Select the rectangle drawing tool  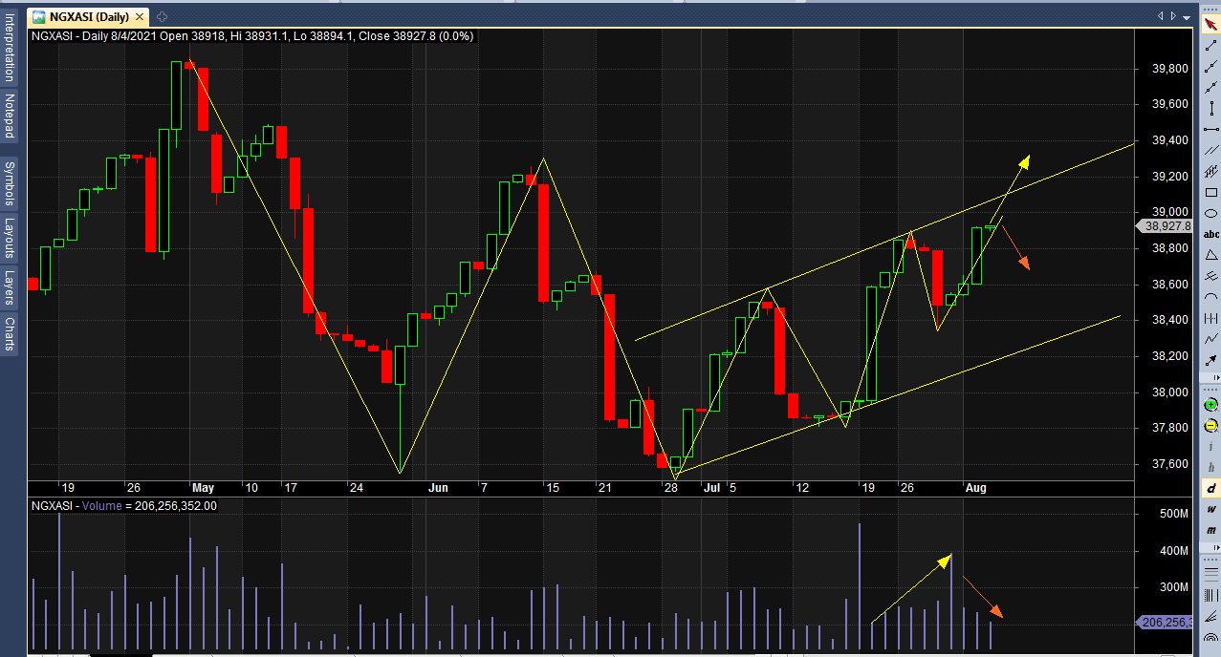(x=1210, y=193)
